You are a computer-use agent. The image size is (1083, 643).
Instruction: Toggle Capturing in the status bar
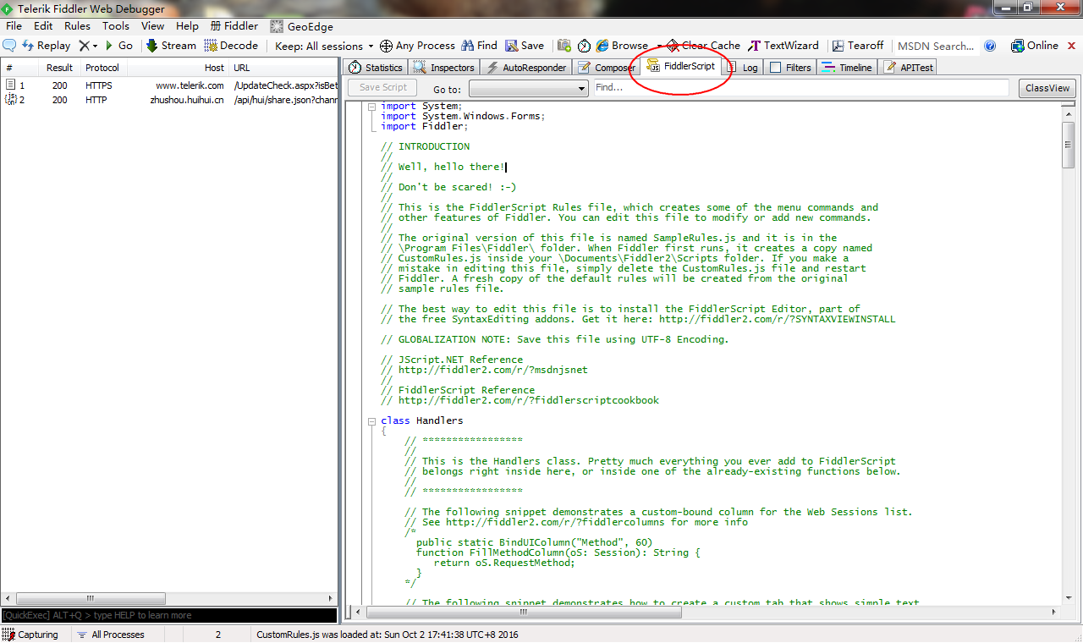[x=31, y=635]
